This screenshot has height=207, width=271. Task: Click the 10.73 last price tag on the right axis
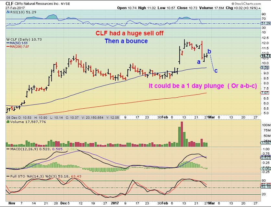point(265,56)
